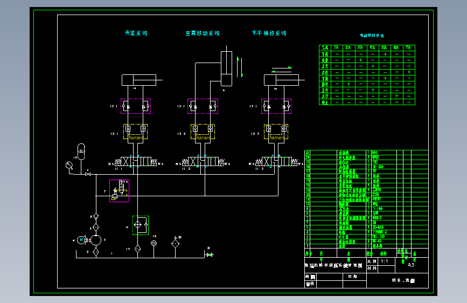Select the return filter diamond labeled 17

tap(137, 249)
